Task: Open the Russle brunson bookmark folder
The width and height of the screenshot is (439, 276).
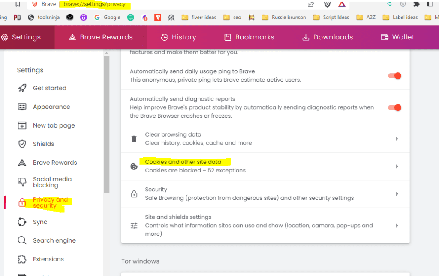Action: [284, 17]
